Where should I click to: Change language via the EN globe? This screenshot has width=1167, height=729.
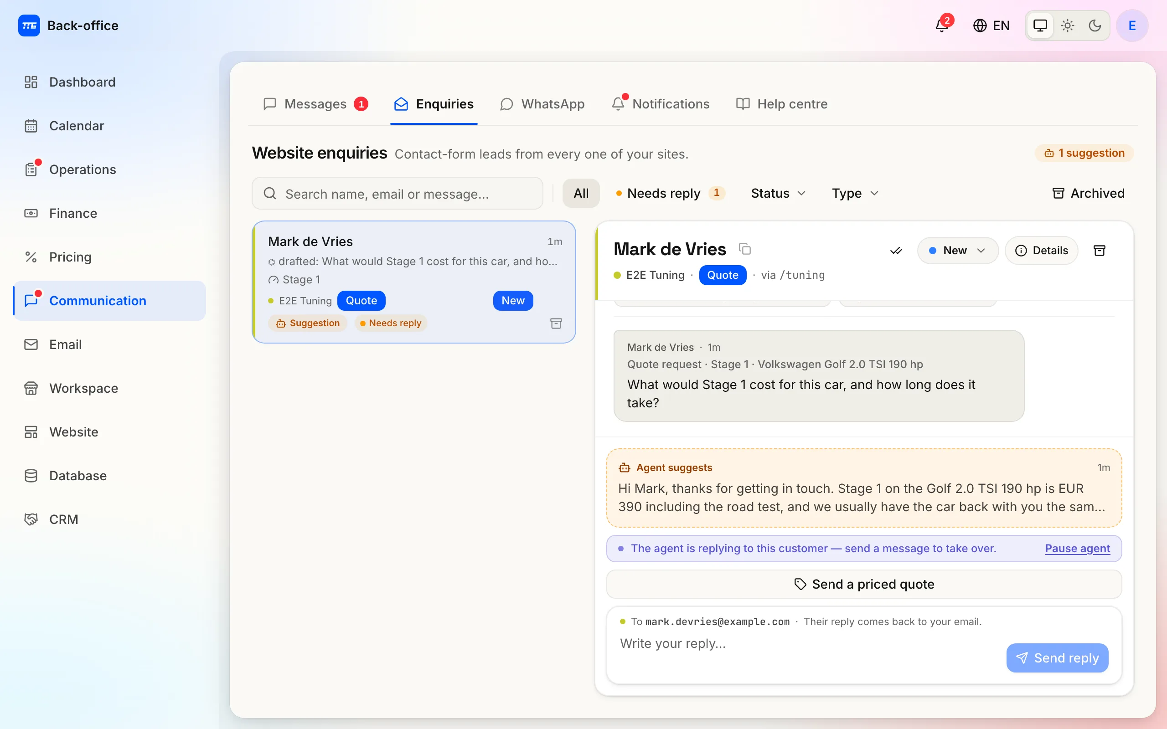click(991, 26)
